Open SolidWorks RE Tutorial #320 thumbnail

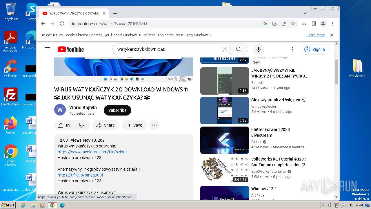click(225, 170)
